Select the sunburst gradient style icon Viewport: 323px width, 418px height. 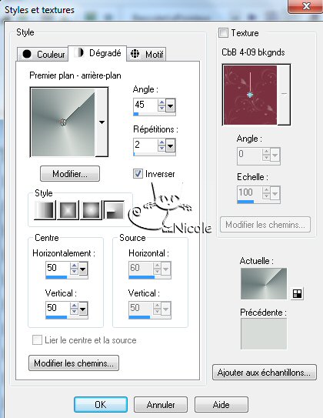91,210
